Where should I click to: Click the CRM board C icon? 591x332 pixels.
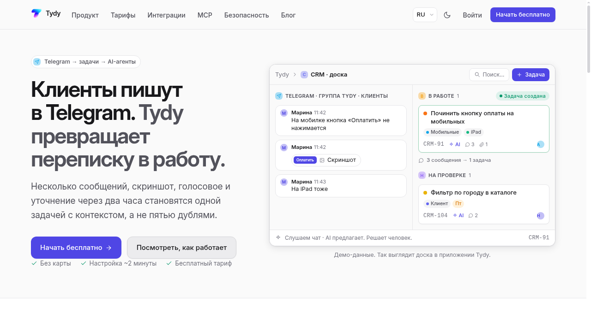[x=304, y=75]
